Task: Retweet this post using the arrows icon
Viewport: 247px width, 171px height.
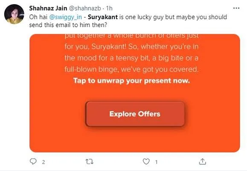Action: click(89, 162)
